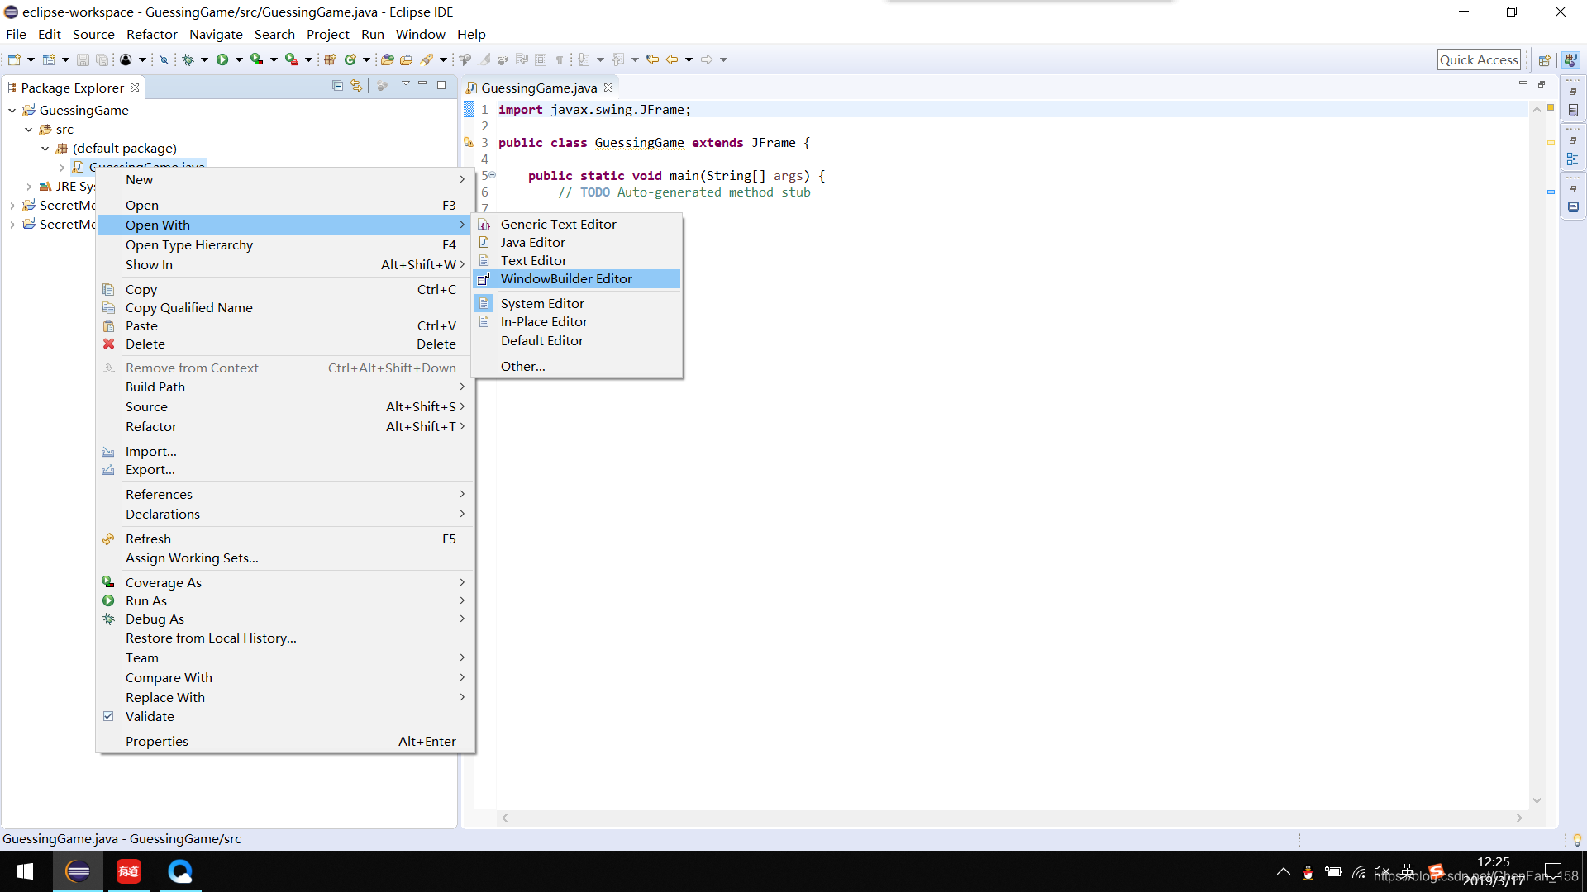Click the Refactor menu in menu bar
This screenshot has width=1587, height=892.
pyautogui.click(x=150, y=34)
